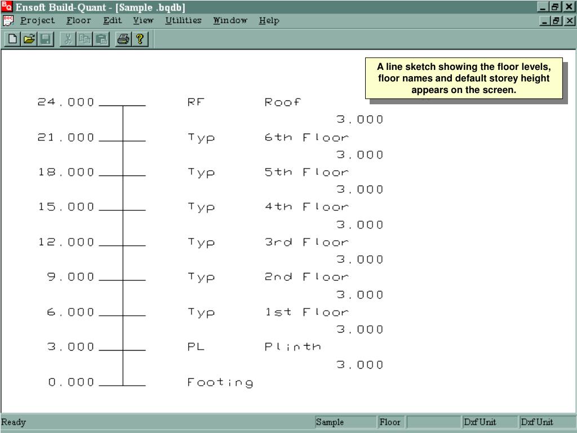The image size is (577, 433).
Task: Minimize the Ensoft Build-Quant application window
Action: (x=543, y=7)
